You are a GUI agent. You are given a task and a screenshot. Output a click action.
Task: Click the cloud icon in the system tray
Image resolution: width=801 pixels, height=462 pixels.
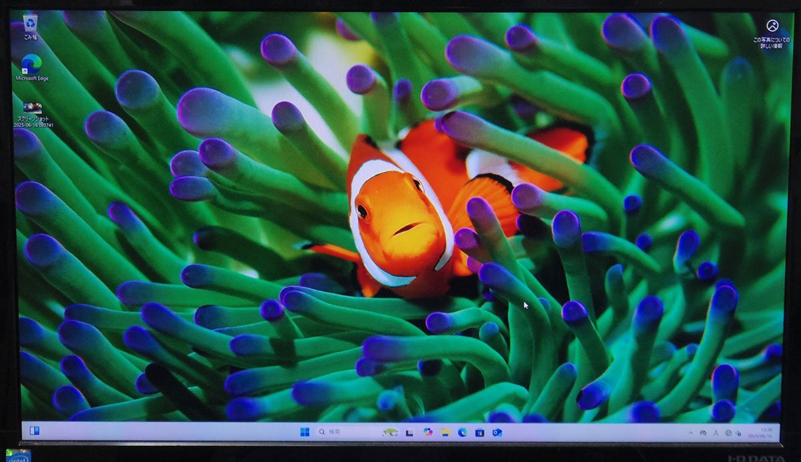point(704,433)
